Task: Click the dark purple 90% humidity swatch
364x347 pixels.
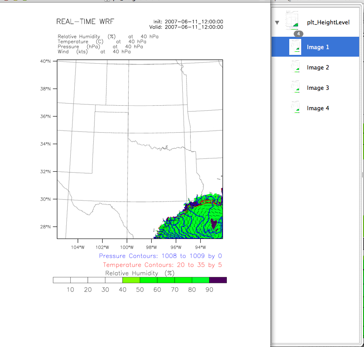Action: pyautogui.click(x=218, y=280)
